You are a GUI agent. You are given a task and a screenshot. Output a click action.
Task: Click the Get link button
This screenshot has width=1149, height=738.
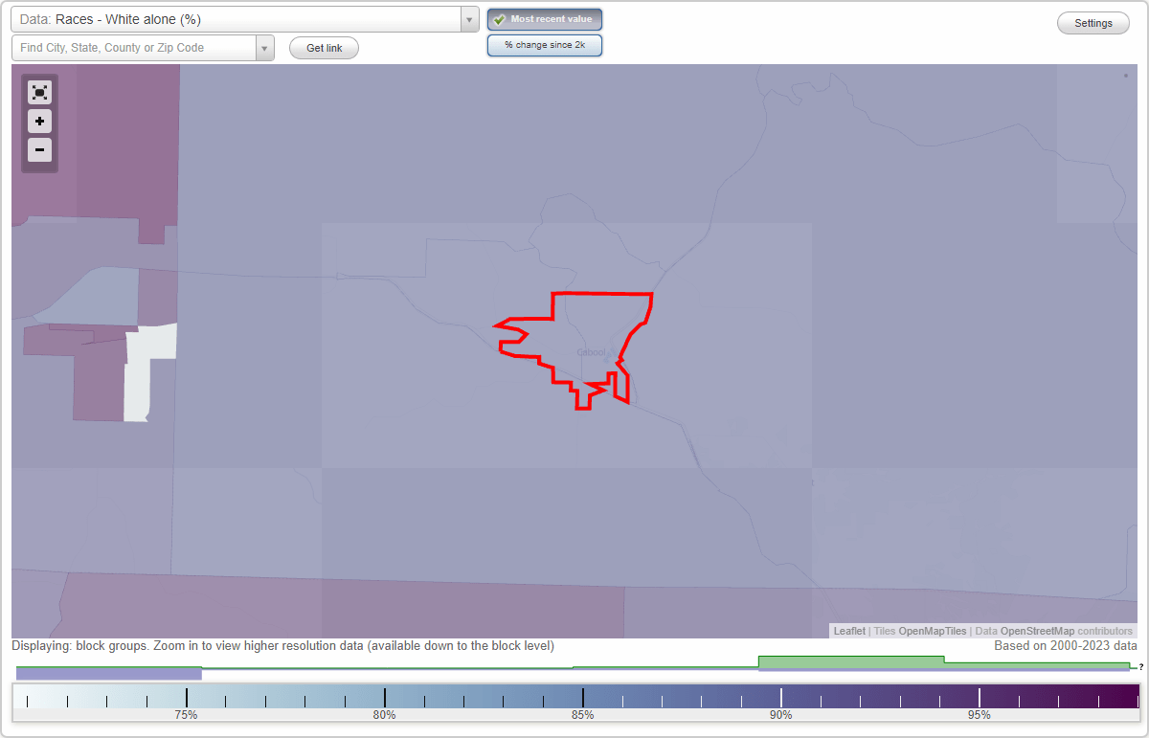click(324, 47)
